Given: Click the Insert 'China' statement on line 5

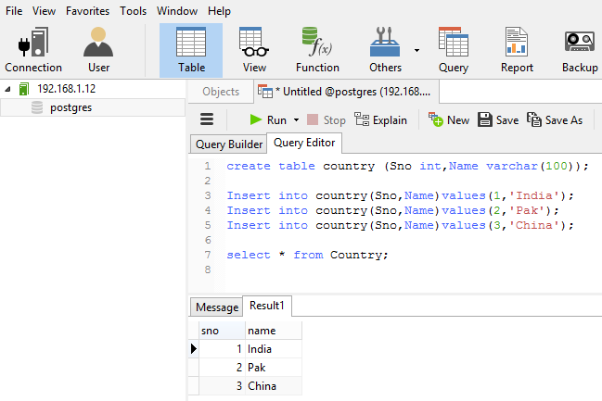Looking at the screenshot, I should click(400, 225).
